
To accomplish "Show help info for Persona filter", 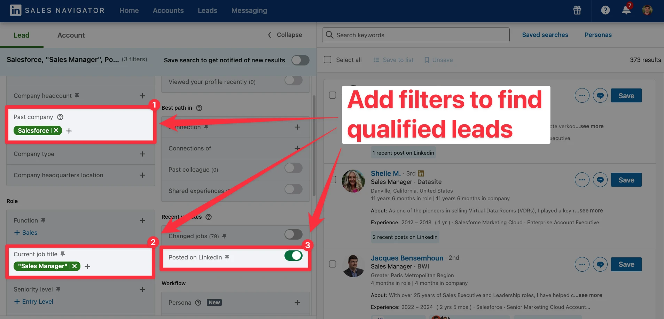I will click(x=198, y=303).
